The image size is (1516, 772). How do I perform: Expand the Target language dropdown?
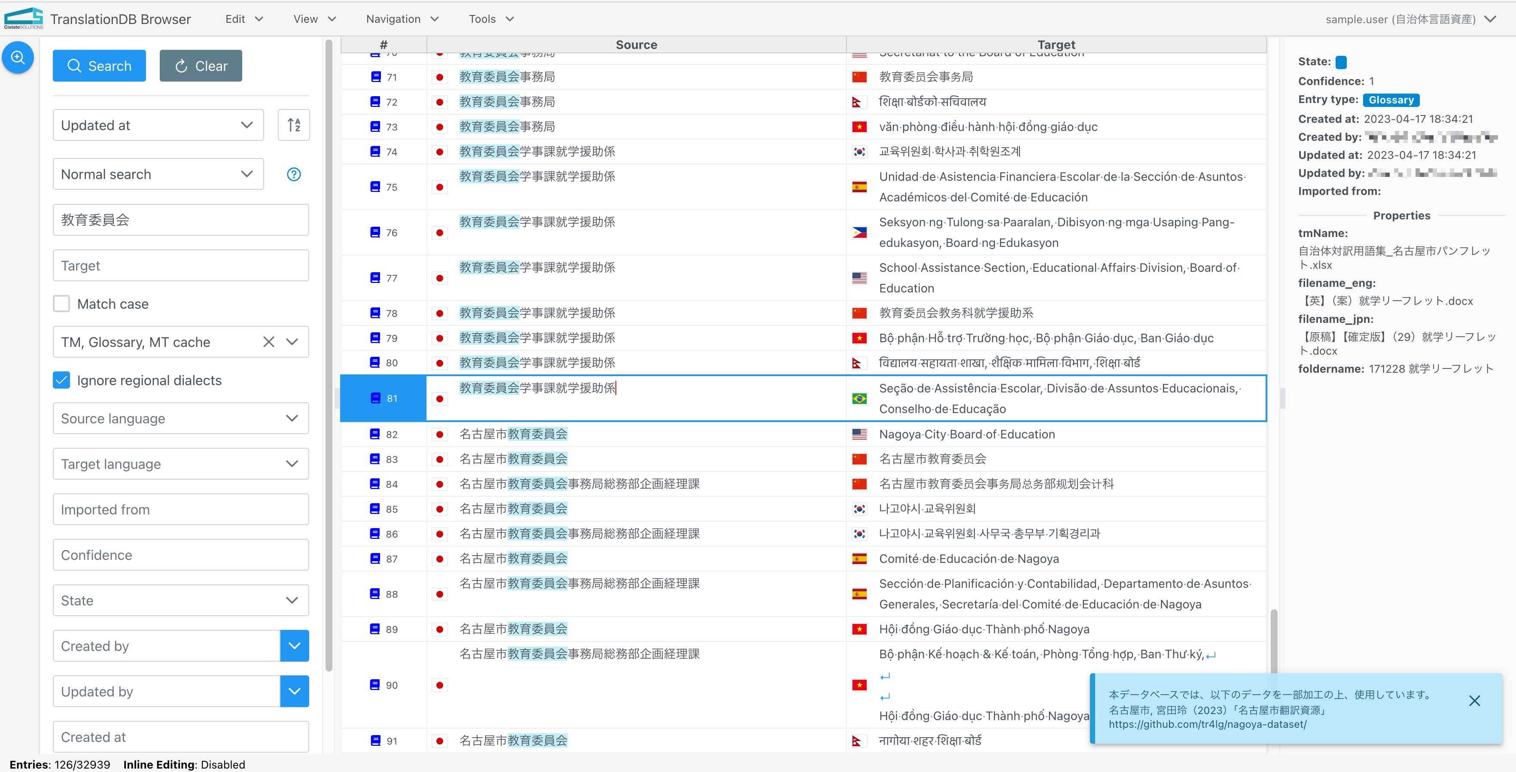(292, 464)
